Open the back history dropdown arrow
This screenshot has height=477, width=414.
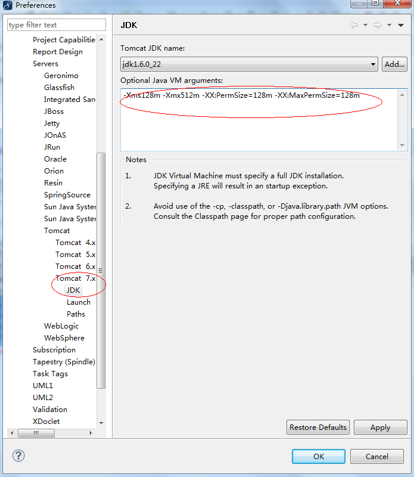click(x=365, y=25)
